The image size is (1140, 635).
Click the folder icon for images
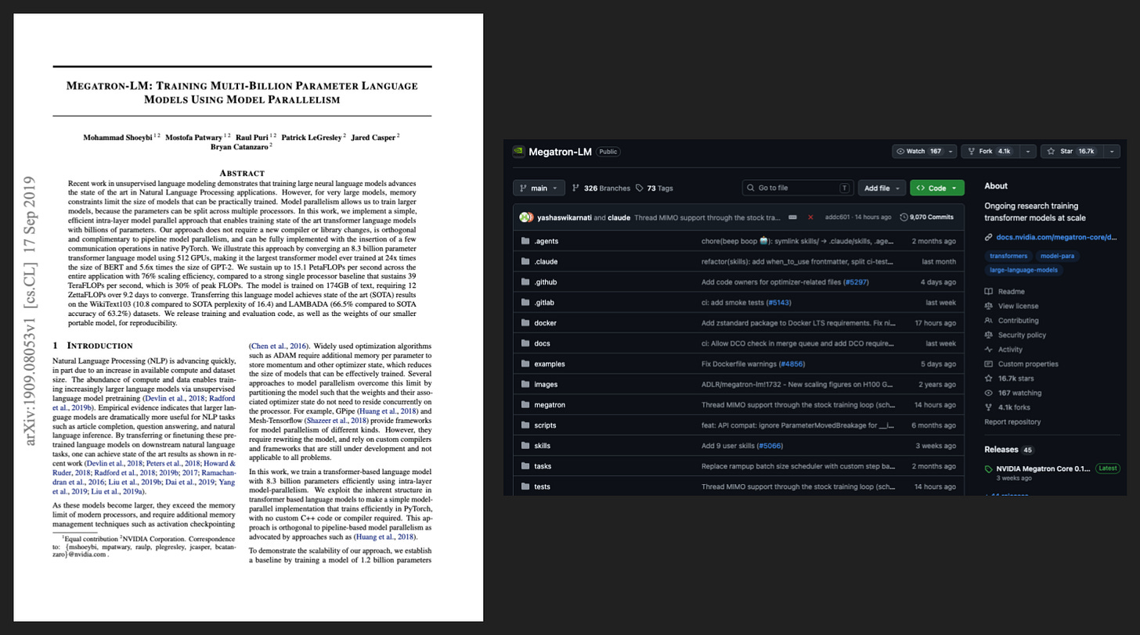525,384
